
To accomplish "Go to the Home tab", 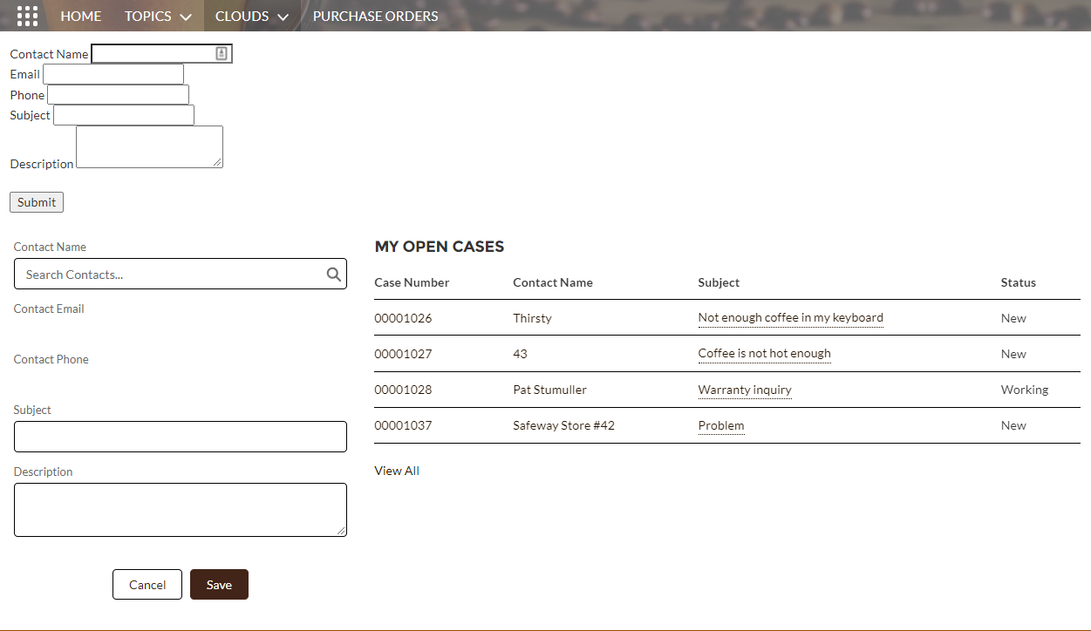I will (81, 16).
